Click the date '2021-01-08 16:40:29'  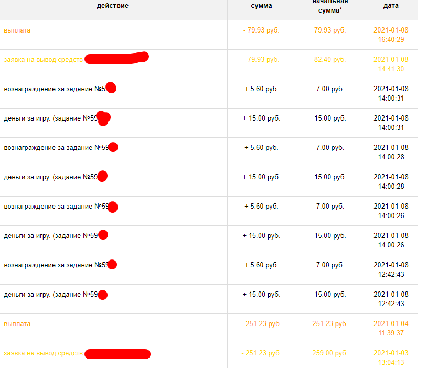click(391, 35)
